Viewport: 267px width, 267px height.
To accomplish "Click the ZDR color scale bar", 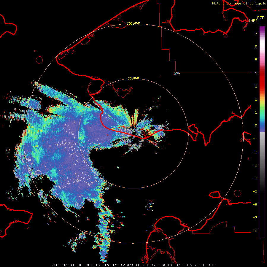I will (x=262, y=132).
